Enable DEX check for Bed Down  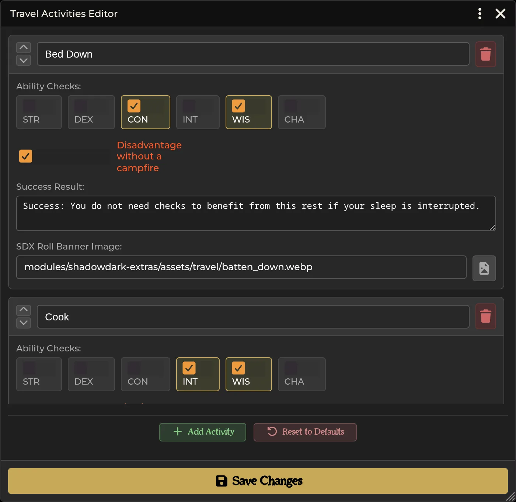[x=91, y=112]
